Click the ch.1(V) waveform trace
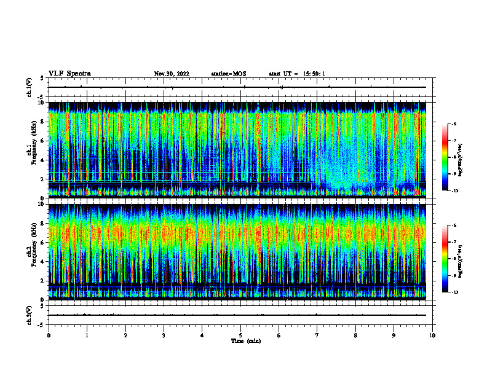487x376 pixels. tap(237, 87)
